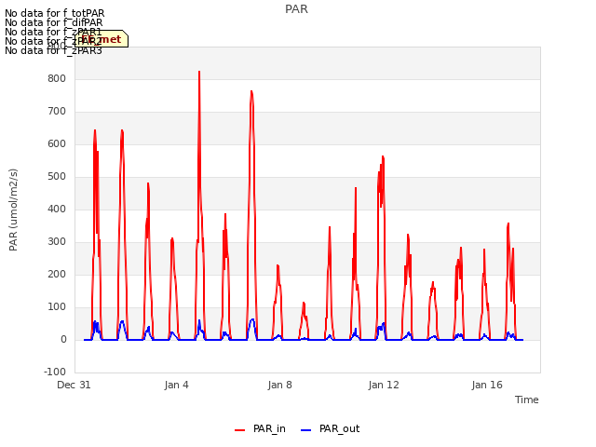Click the PAR chart title
Viewport: 596px width, 447px height.
click(296, 9)
